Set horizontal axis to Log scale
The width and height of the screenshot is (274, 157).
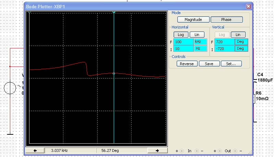pos(181,35)
